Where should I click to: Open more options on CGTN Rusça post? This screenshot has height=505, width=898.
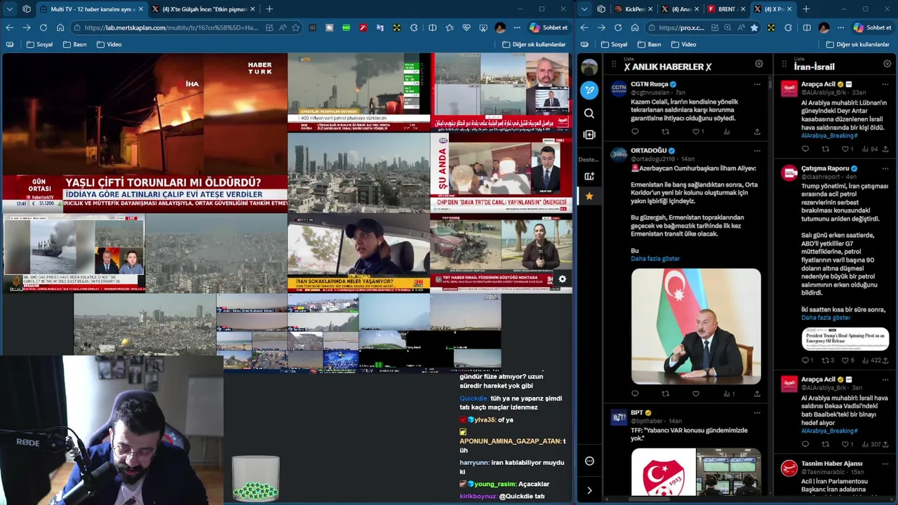[x=757, y=84]
